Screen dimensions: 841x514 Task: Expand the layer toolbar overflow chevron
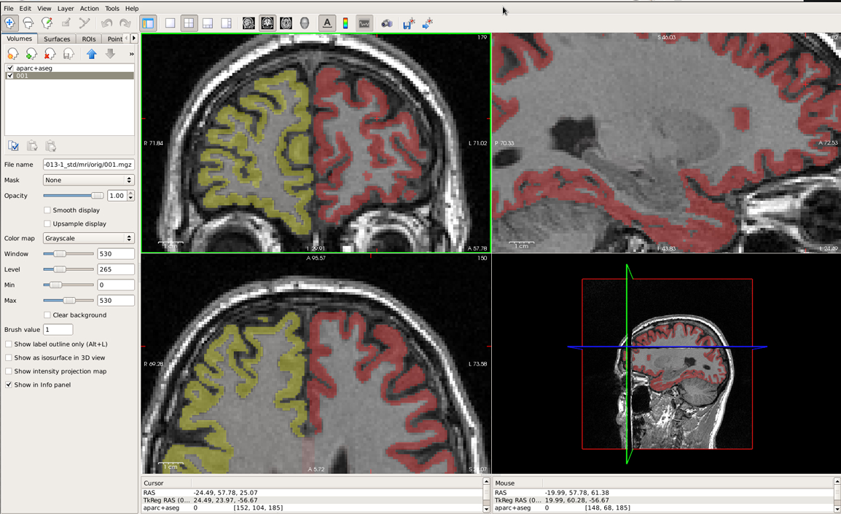tap(131, 54)
